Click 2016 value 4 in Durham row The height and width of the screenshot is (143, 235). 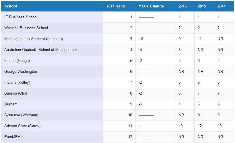click(x=180, y=104)
